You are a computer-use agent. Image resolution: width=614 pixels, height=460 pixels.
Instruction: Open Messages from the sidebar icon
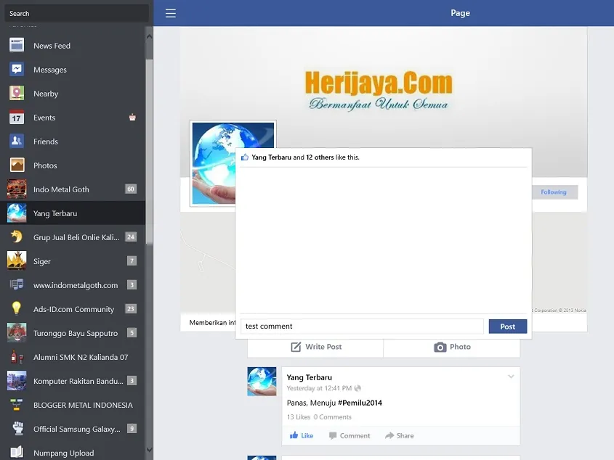(17, 70)
